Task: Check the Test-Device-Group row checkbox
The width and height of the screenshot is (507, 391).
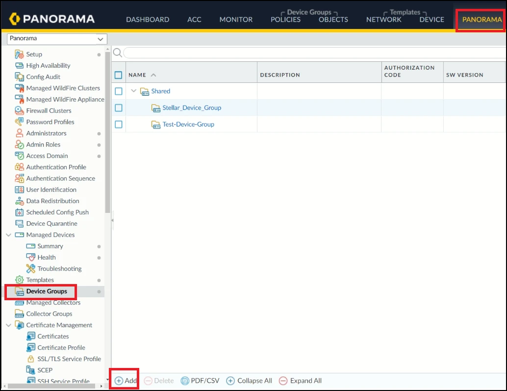Action: (x=118, y=125)
